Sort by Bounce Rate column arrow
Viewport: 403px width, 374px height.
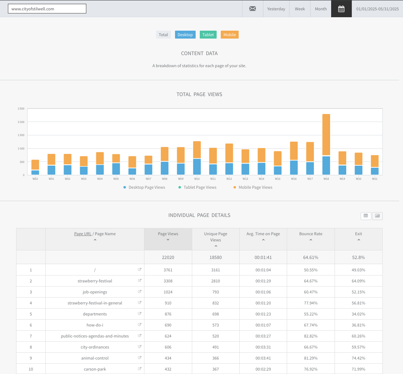[311, 240]
